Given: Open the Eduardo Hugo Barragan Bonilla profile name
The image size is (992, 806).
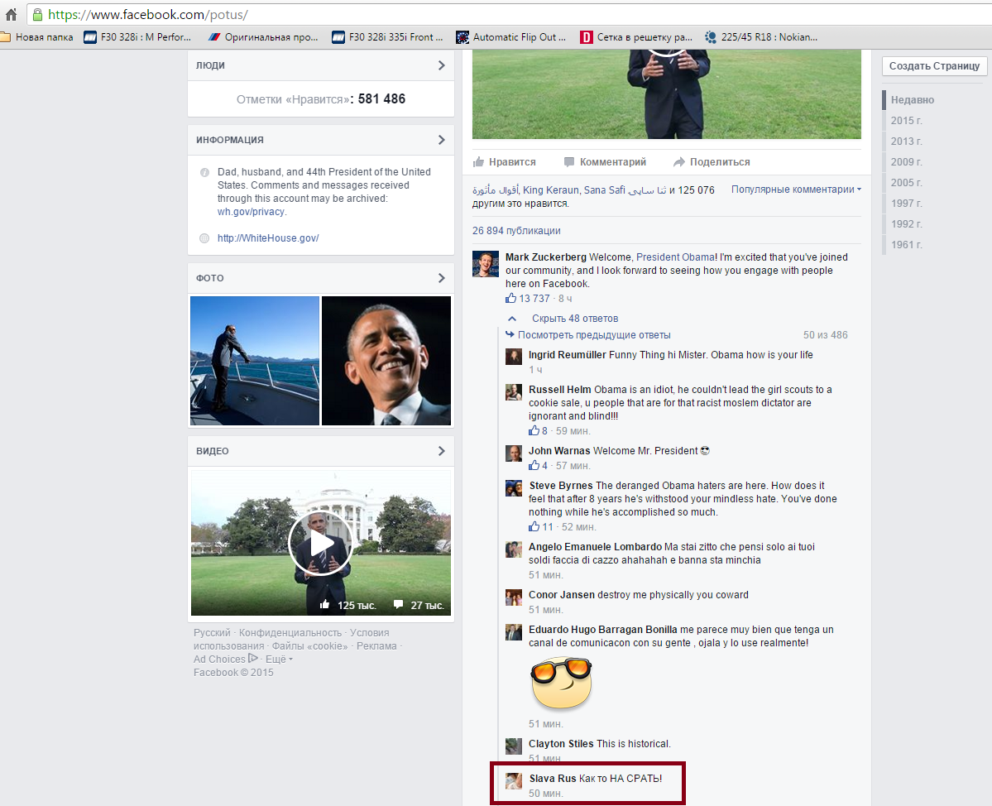Looking at the screenshot, I should [603, 630].
